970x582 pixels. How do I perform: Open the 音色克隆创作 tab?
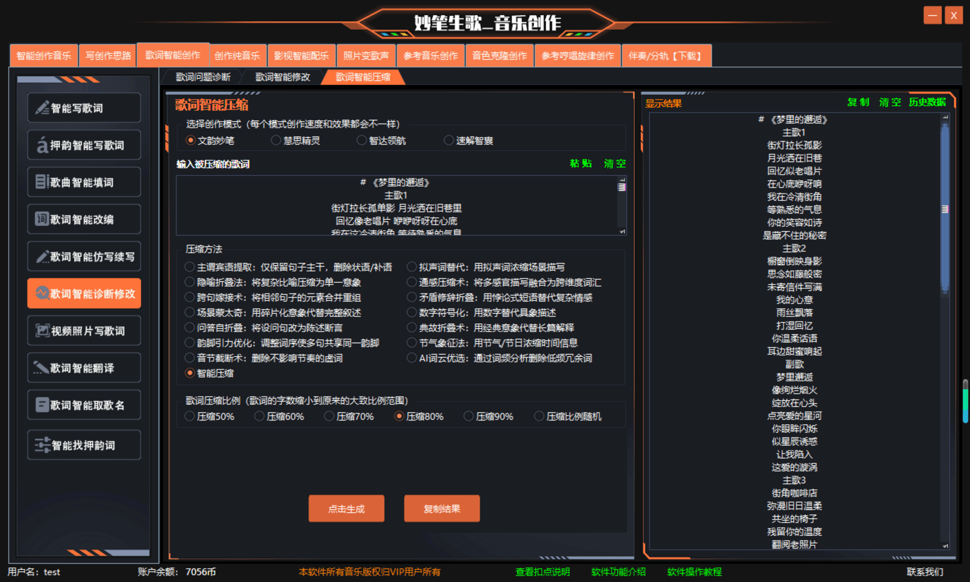(499, 55)
